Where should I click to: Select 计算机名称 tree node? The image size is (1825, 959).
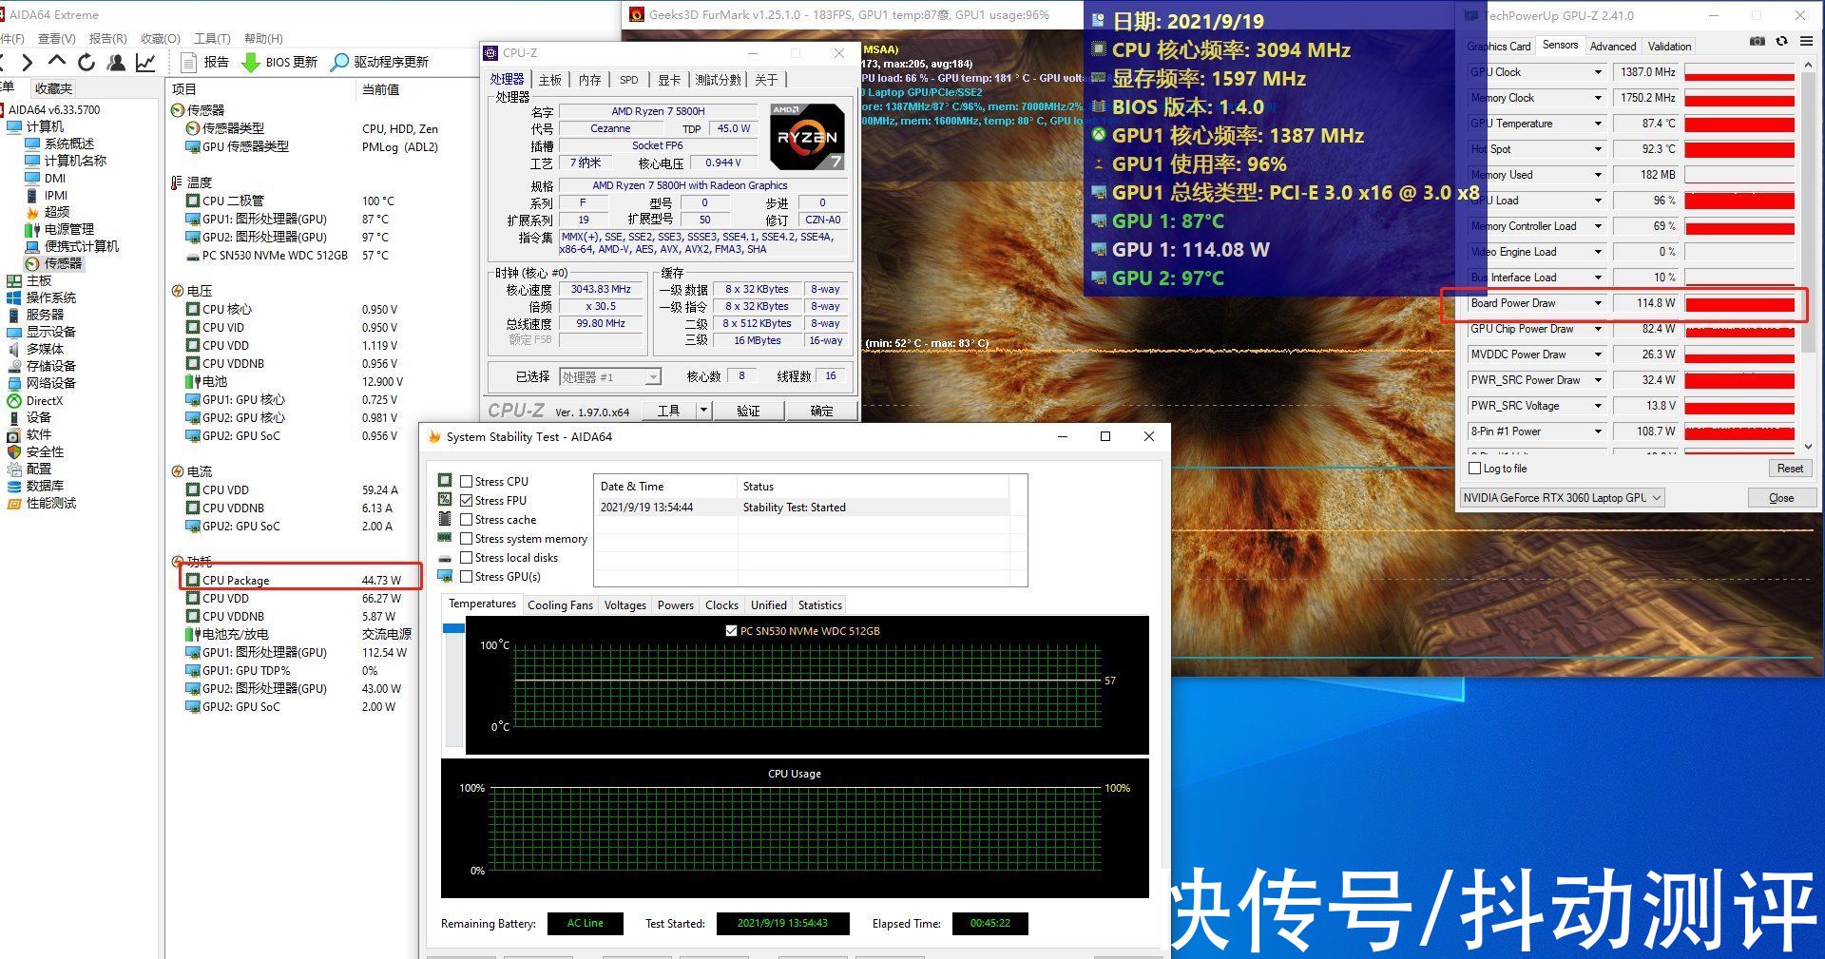tap(66, 161)
